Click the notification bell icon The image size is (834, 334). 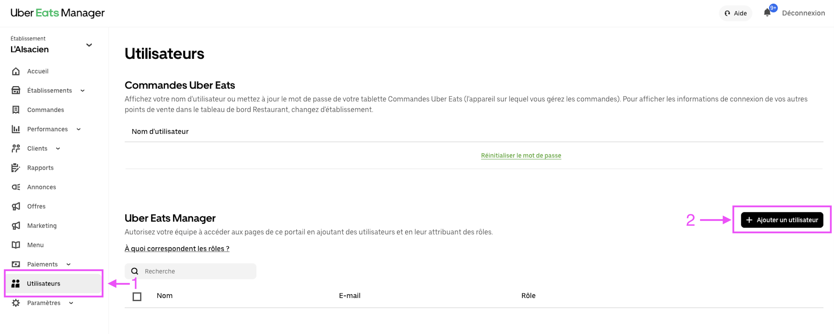pos(767,13)
